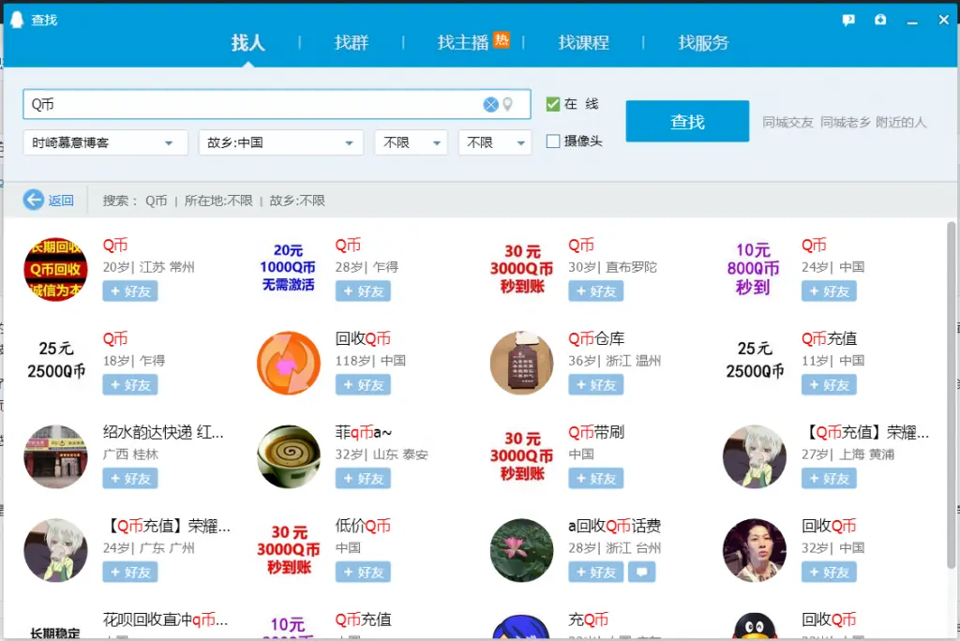This screenshot has width=960, height=641.
Task: Click the QQ penguin logo in title bar
Action: pyautogui.click(x=17, y=21)
